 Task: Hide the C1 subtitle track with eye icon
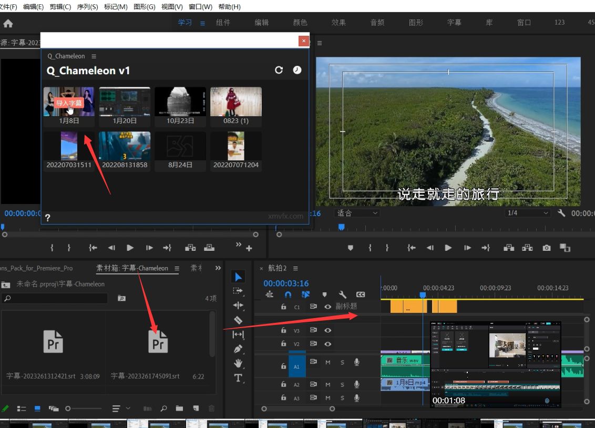(328, 307)
